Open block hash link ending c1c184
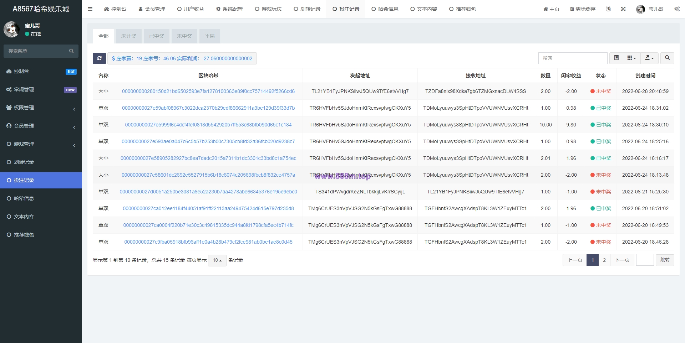This screenshot has width=685, height=343. pos(208,125)
